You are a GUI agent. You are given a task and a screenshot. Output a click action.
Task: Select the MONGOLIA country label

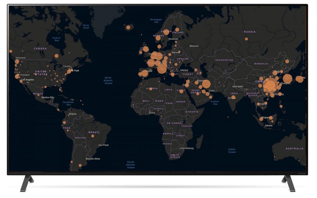[261, 64]
